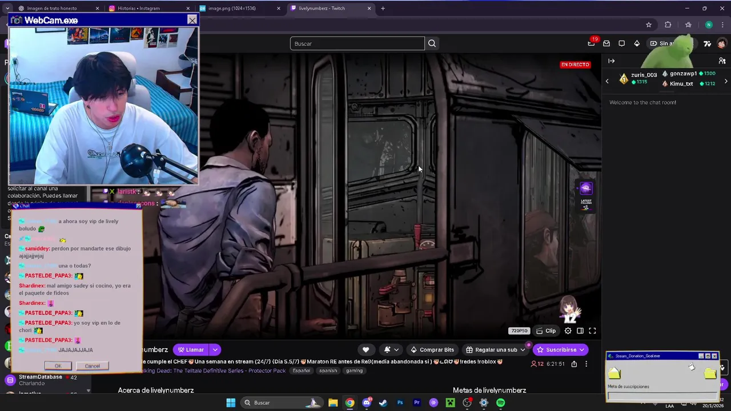Open Twitch whispers speech bubble icon
This screenshot has height=411, width=731.
pyautogui.click(x=621, y=43)
